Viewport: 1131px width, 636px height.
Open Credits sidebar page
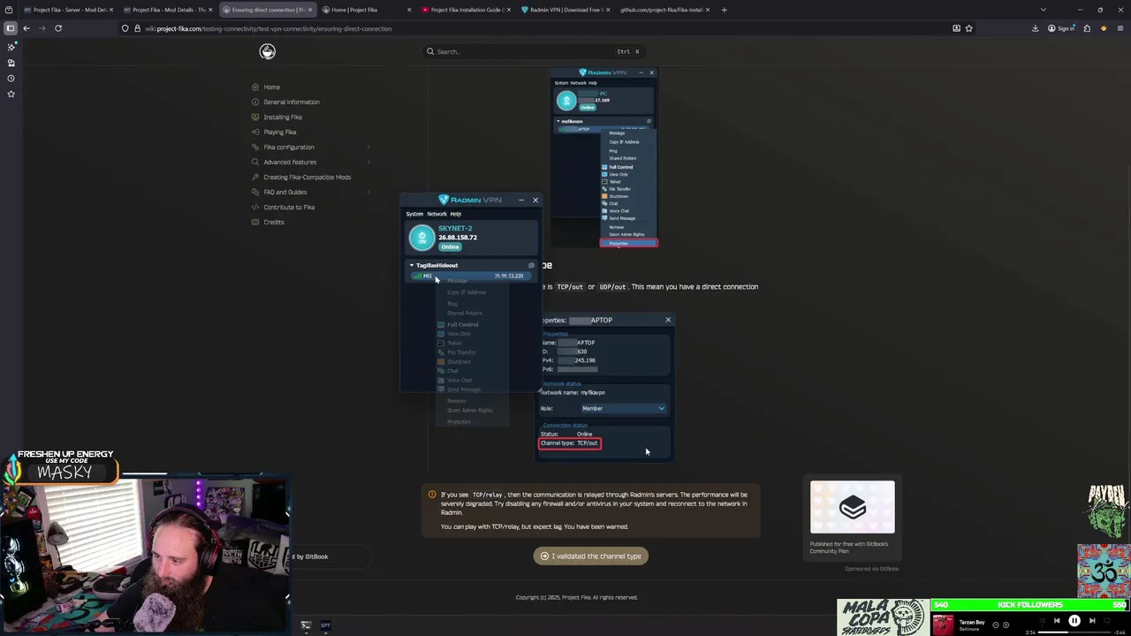(x=274, y=222)
